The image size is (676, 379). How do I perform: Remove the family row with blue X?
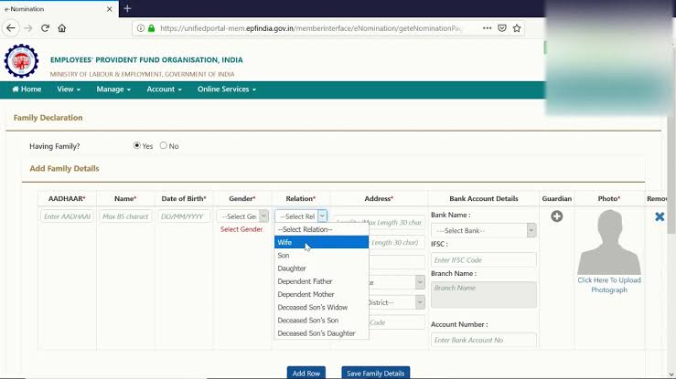click(x=660, y=216)
